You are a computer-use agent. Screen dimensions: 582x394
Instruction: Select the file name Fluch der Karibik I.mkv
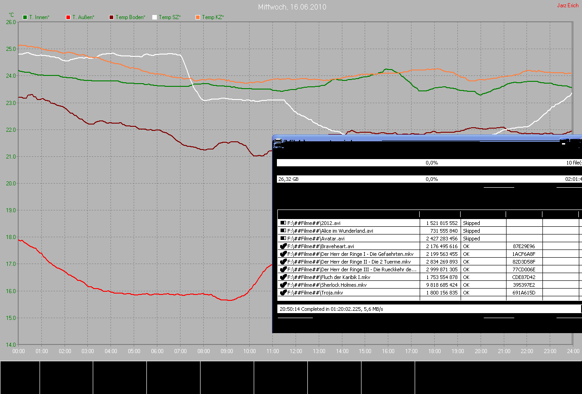tap(329, 277)
